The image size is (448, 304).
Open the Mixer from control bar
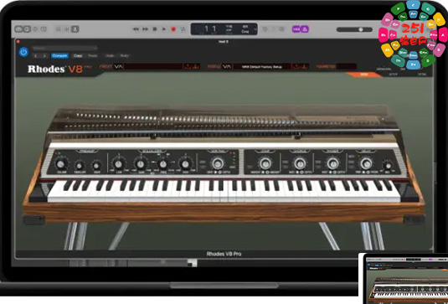pyautogui.click(x=66, y=29)
